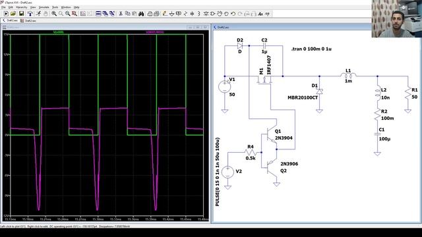Create a new schematic
Screen dimensions: 422x237
click(x=6, y=13)
